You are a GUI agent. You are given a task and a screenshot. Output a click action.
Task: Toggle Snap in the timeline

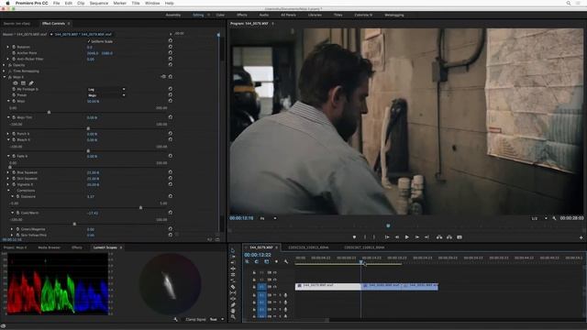click(257, 261)
